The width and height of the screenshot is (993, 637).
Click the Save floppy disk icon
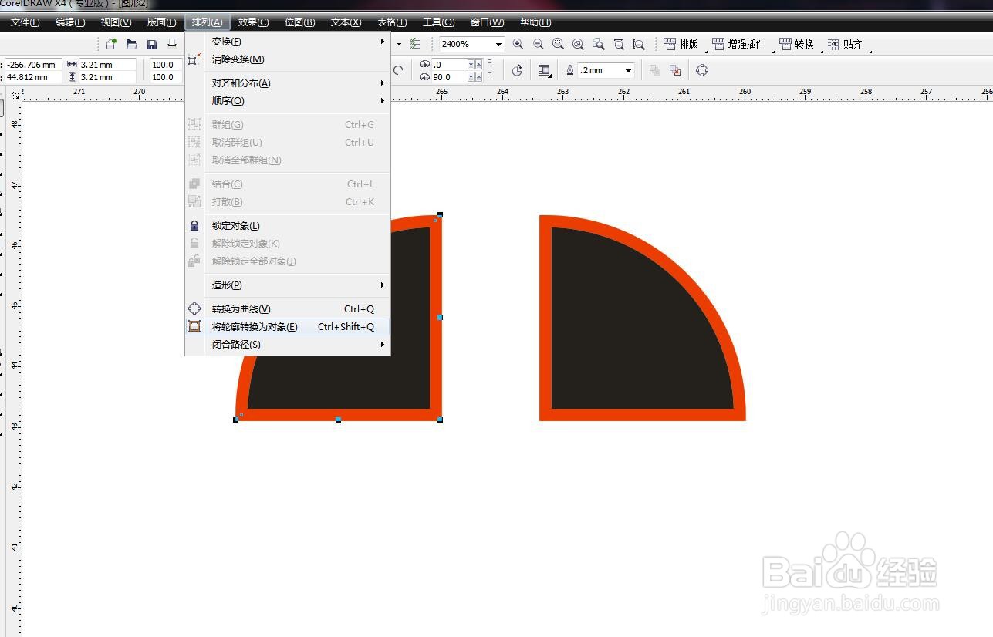152,45
